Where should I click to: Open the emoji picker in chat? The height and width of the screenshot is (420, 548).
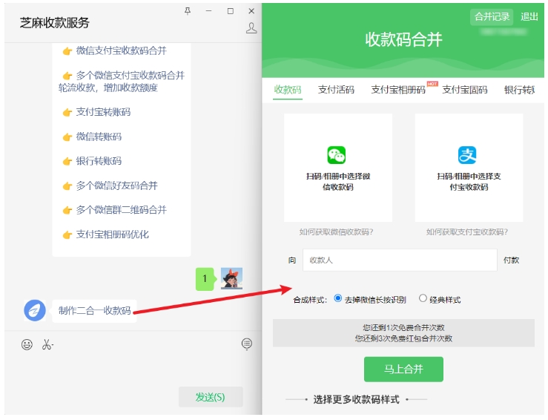click(x=27, y=344)
